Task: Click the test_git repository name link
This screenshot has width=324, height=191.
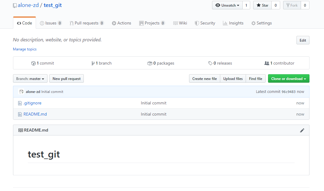Action: pos(53,5)
